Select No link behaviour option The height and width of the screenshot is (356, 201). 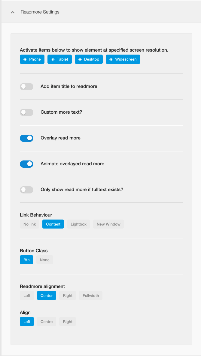tap(29, 224)
